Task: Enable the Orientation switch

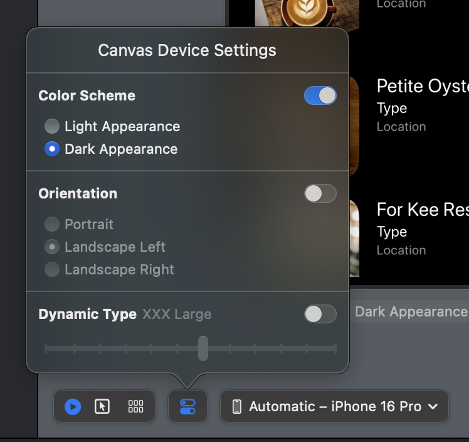Action: coord(320,193)
